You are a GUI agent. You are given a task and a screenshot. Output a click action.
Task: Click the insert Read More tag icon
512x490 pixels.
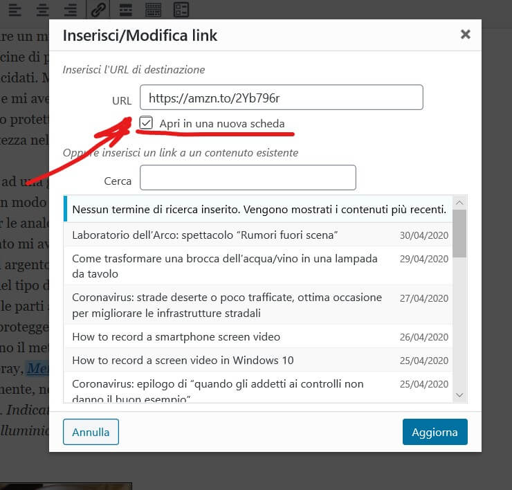tap(126, 10)
